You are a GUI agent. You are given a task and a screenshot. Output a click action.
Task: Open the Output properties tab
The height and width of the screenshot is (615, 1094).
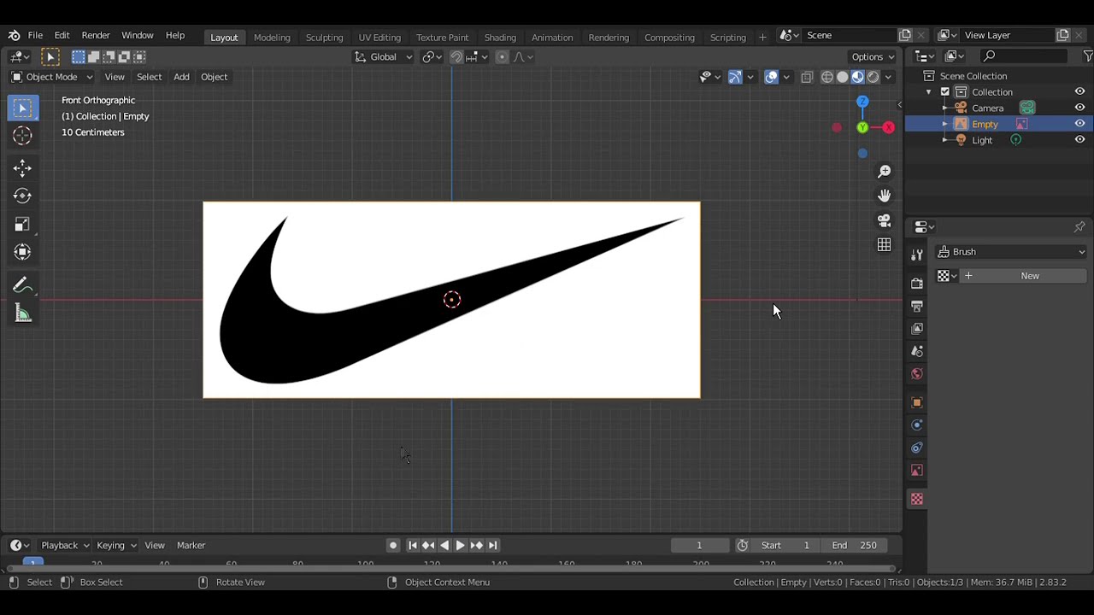click(917, 306)
